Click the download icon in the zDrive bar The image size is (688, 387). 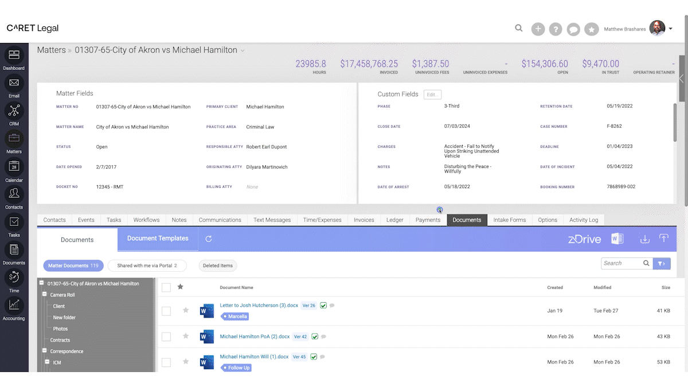(645, 238)
